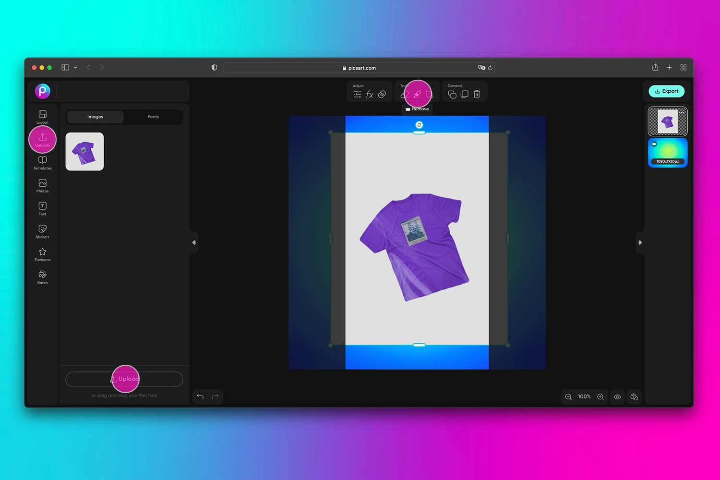
Task: Click the Export button
Action: [x=667, y=91]
